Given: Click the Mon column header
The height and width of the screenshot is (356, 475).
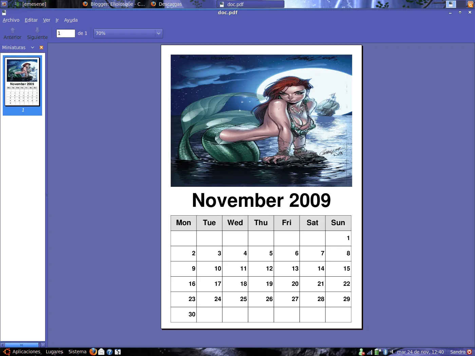Looking at the screenshot, I should (184, 223).
